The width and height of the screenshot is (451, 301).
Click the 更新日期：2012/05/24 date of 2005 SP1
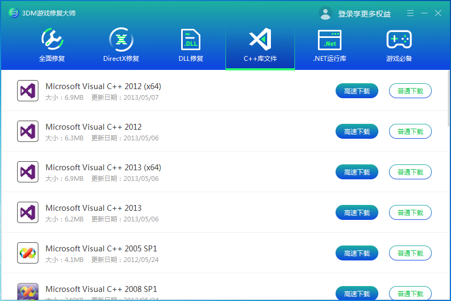point(125,260)
